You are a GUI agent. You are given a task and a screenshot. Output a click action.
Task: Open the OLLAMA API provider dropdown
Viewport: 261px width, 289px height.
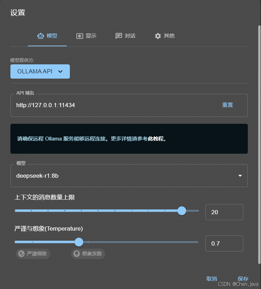click(x=40, y=71)
